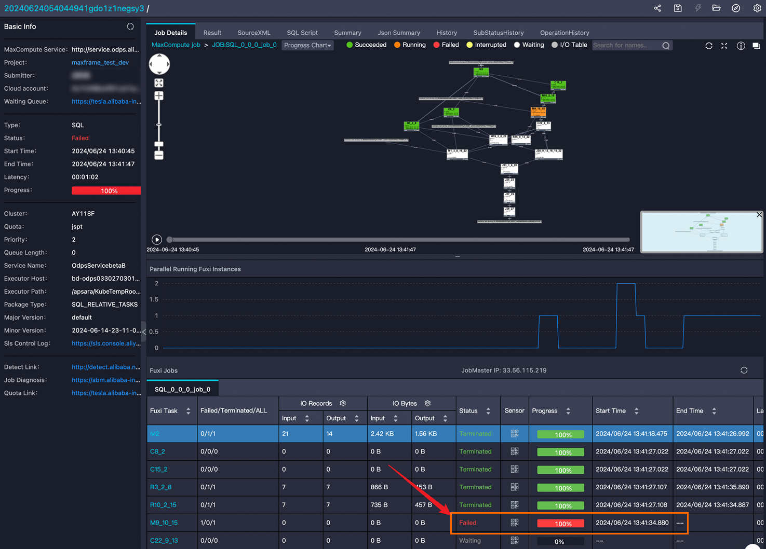766x549 pixels.
Task: Click the save icon in top bar
Action: pos(678,8)
